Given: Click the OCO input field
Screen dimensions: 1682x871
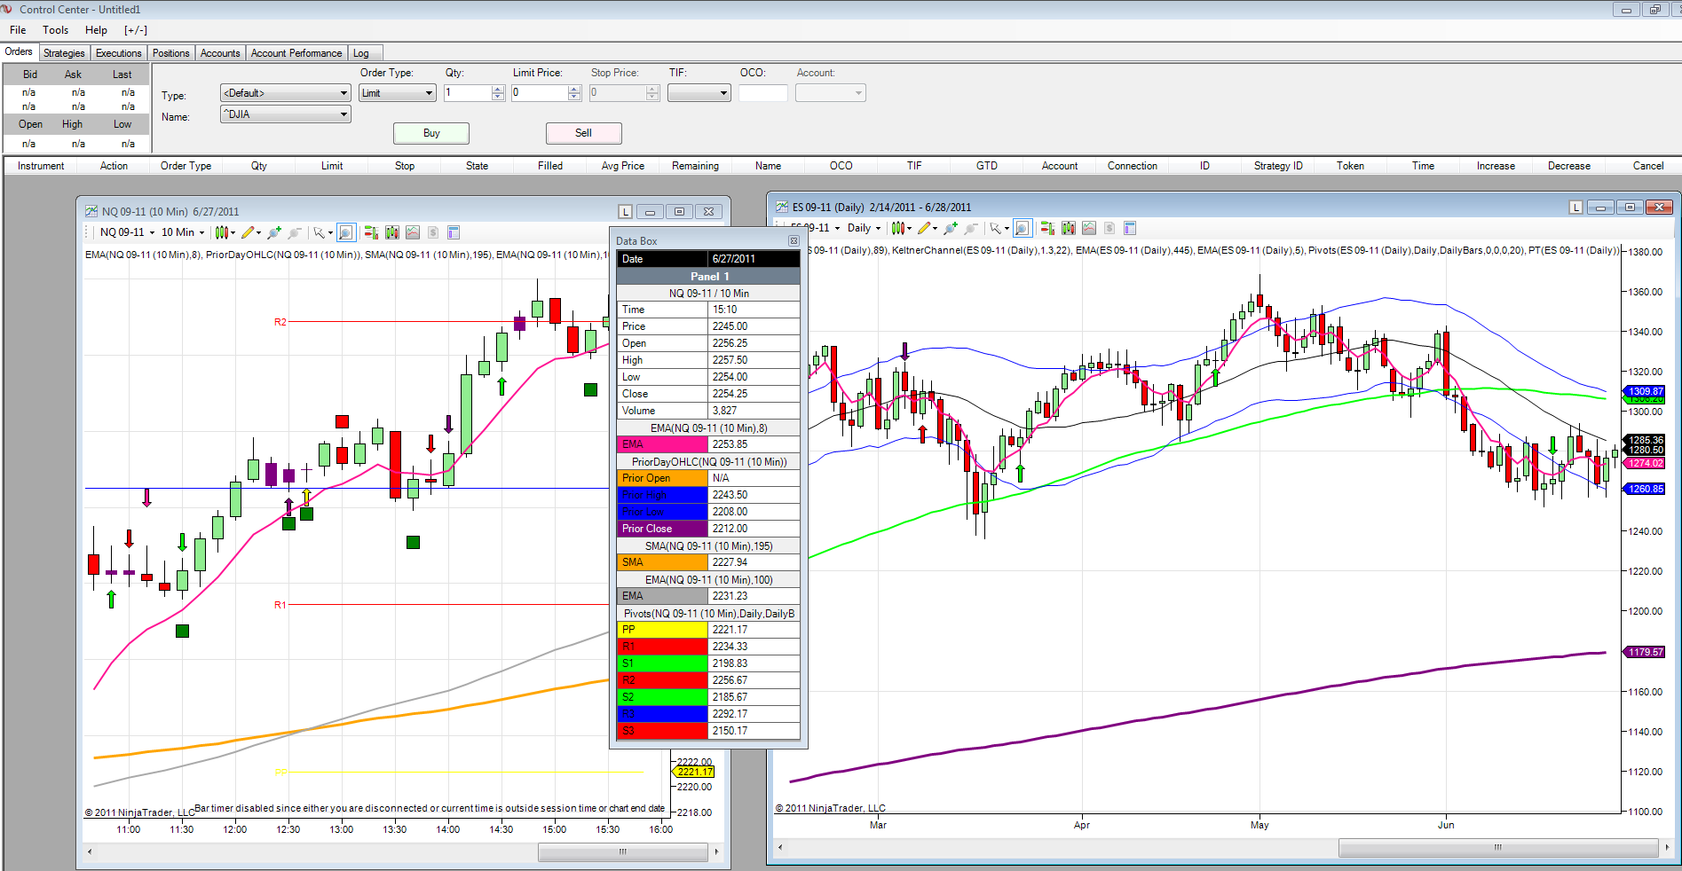Looking at the screenshot, I should pos(762,93).
